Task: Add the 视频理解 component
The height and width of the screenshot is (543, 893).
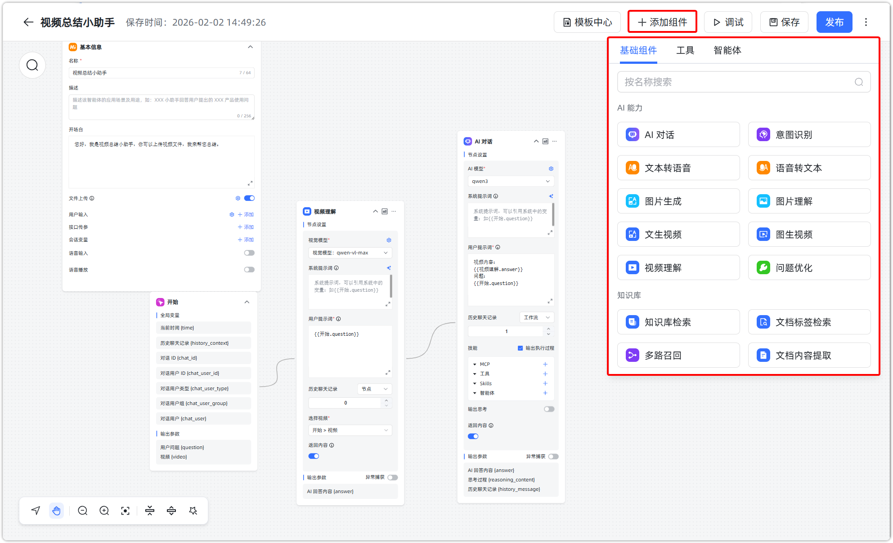Action: click(678, 268)
